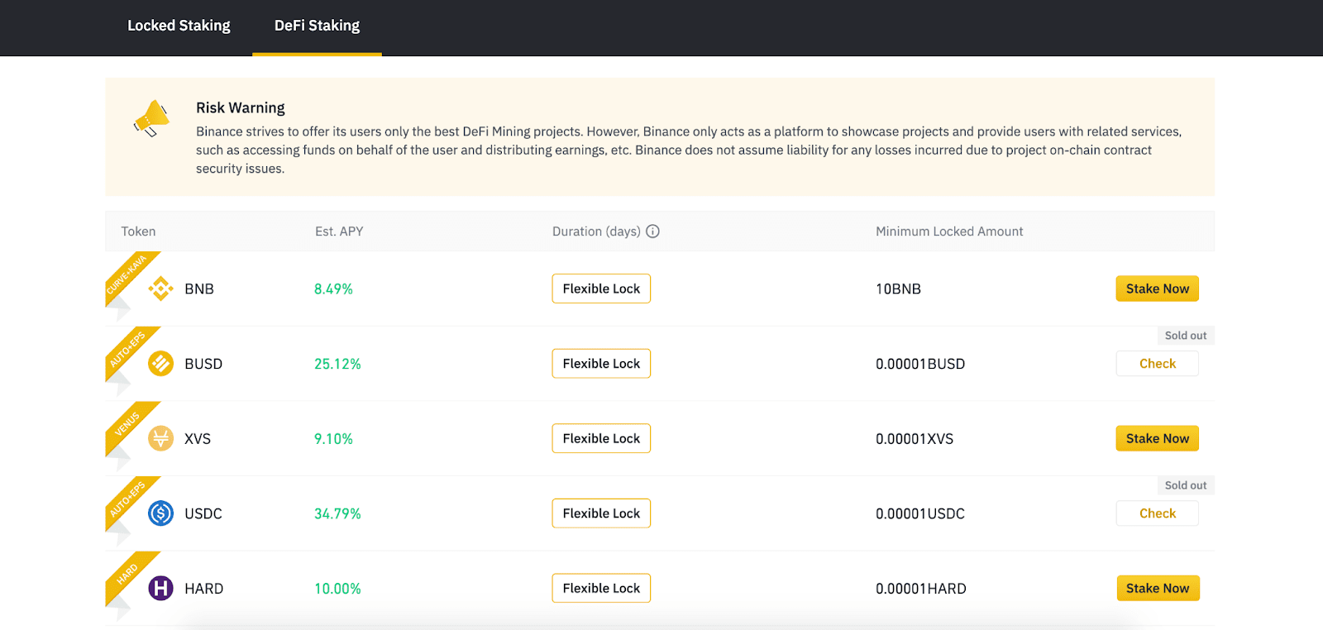This screenshot has width=1323, height=630.
Task: Click the HARD token icon
Action: pyautogui.click(x=160, y=588)
